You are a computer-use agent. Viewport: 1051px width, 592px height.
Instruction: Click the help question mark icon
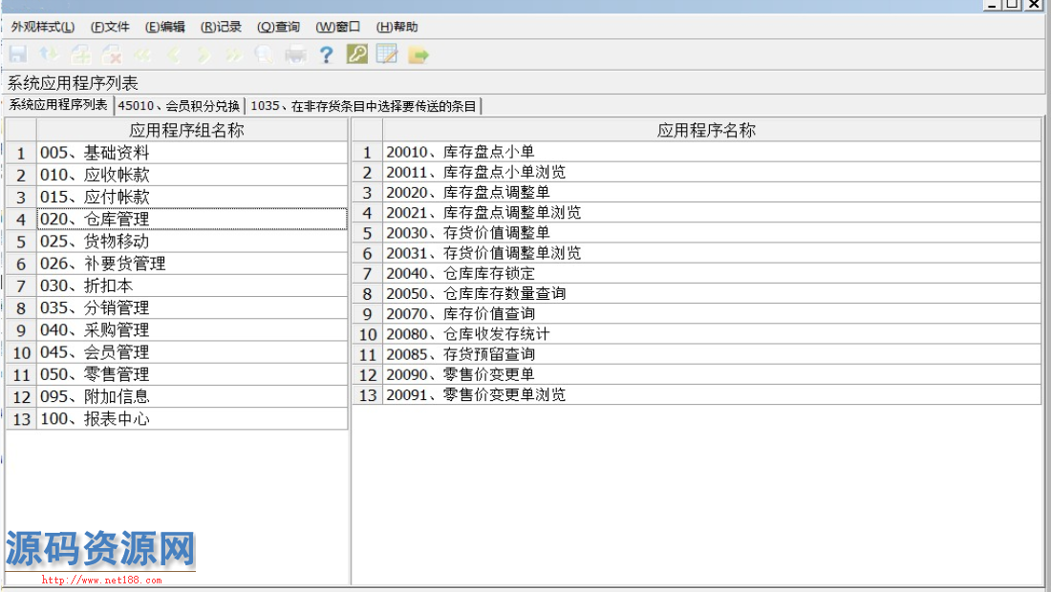326,55
